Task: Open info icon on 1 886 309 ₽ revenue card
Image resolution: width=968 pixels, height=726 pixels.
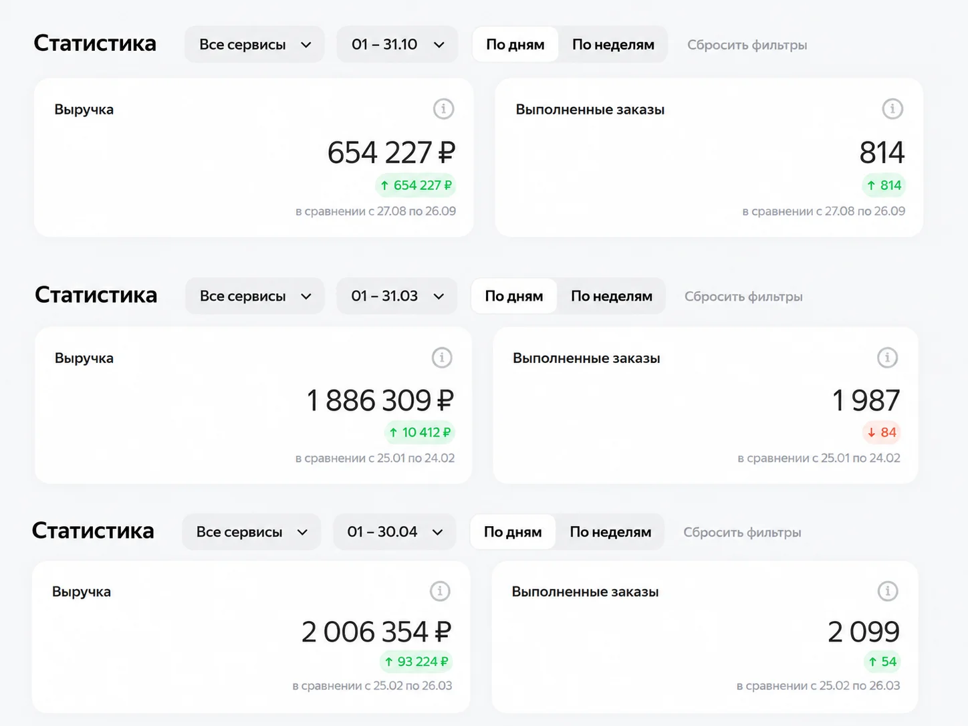Action: (x=442, y=358)
